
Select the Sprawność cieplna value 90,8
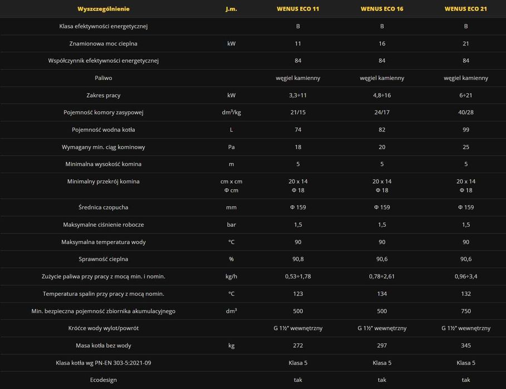[x=298, y=259]
